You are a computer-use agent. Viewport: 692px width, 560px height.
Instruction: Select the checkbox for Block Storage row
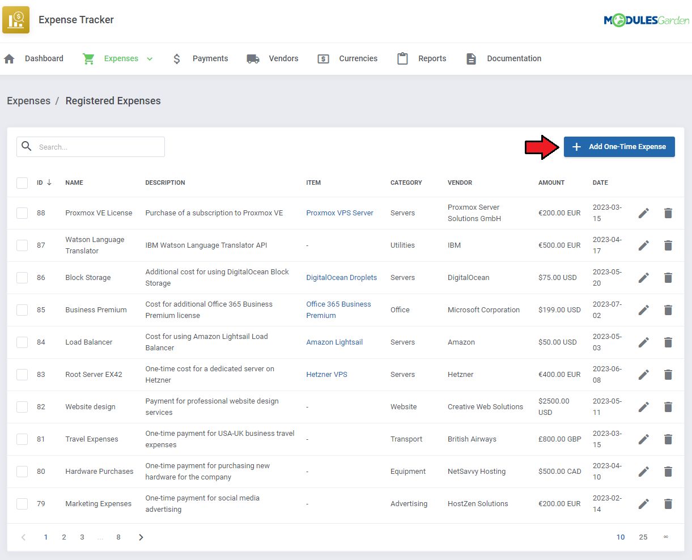(x=22, y=278)
